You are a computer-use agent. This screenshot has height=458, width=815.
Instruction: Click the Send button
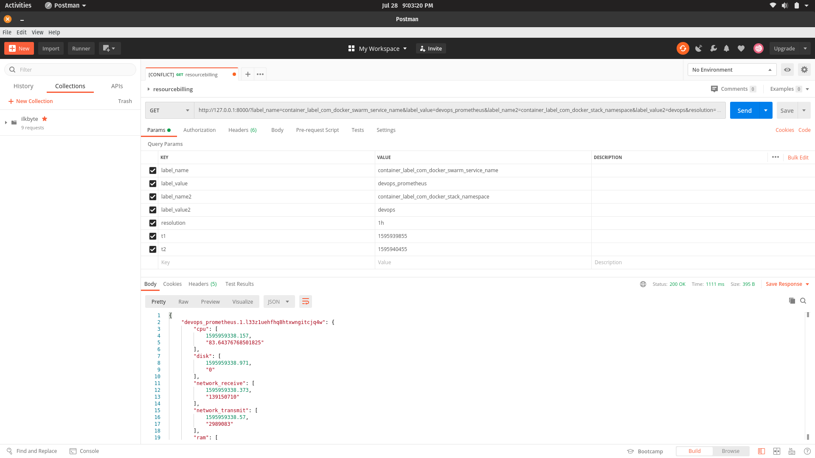point(744,110)
